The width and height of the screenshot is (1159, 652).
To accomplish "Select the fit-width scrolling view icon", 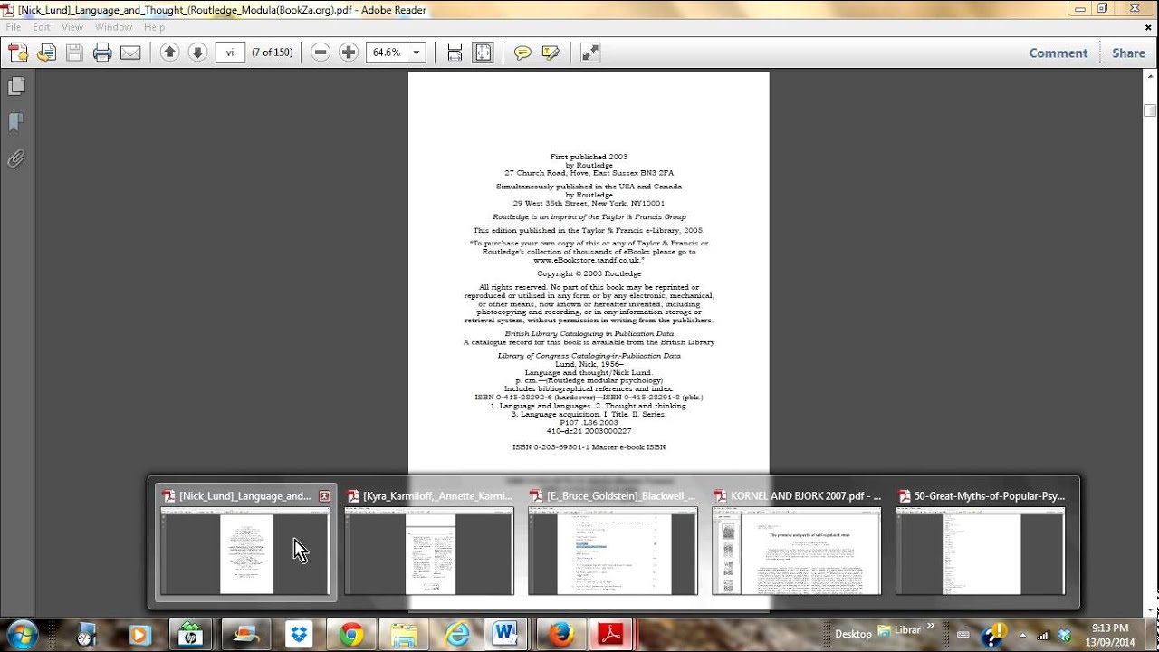I will pos(455,53).
